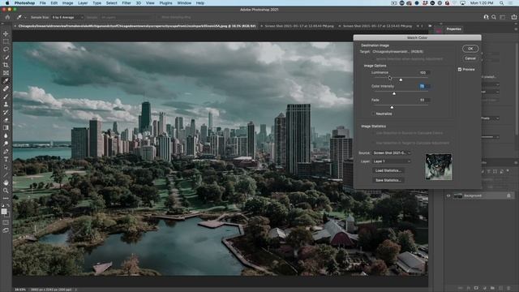Open the Layer menu
Screen dimensions: 519x292
(83, 3)
